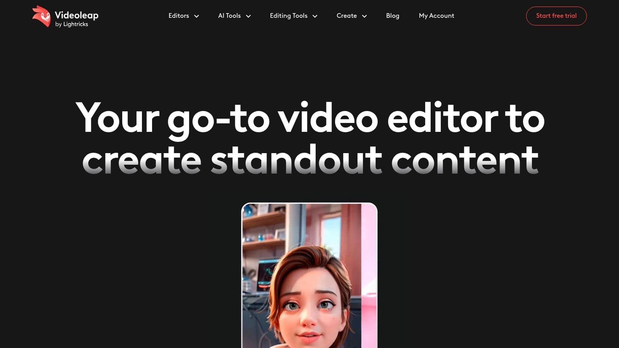Select Editing Tools in the navigation bar
Image resolution: width=619 pixels, height=348 pixels.
(289, 16)
